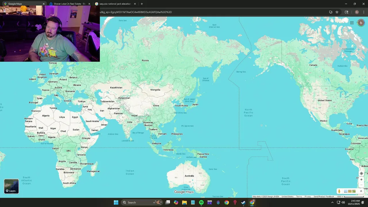The width and height of the screenshot is (368, 207).
Task: Open Task View on the taskbar
Action: point(168,202)
